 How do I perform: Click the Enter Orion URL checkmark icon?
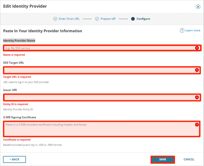pyautogui.click(x=55, y=19)
